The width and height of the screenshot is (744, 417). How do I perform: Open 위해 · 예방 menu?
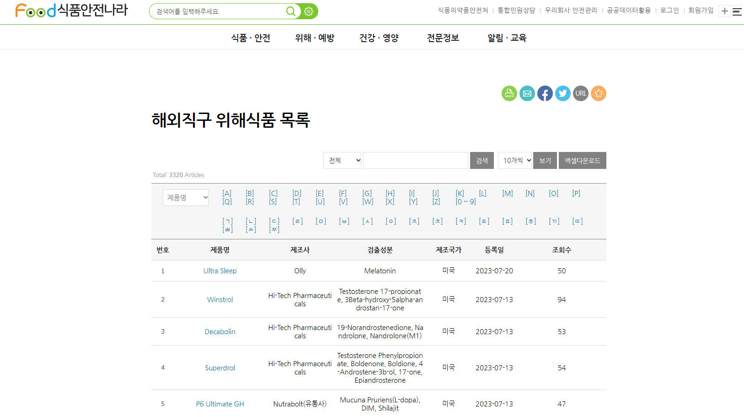(x=315, y=38)
